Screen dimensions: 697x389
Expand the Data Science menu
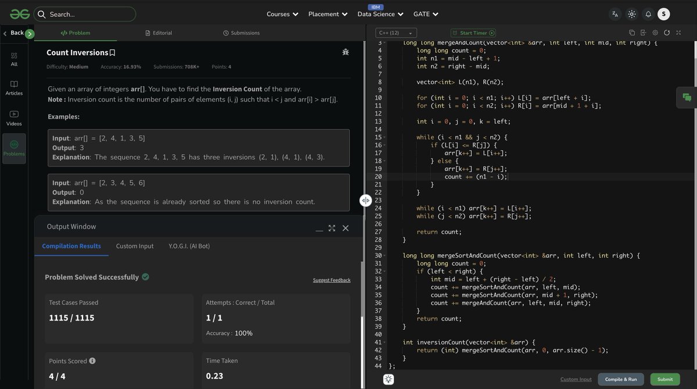click(x=380, y=14)
